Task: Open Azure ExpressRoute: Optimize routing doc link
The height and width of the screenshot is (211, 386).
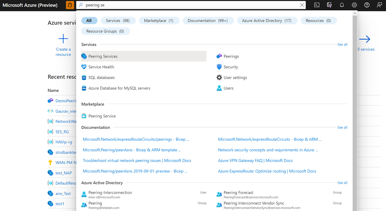Action: click(x=267, y=171)
